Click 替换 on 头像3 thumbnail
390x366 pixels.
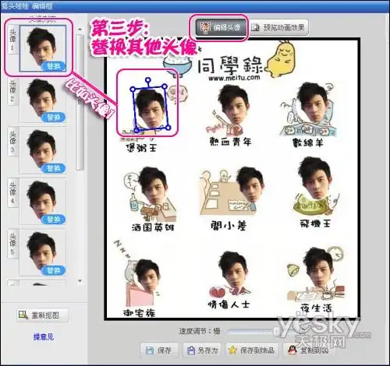tap(53, 168)
